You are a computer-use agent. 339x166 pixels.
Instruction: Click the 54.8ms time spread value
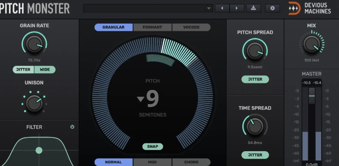[x=255, y=143]
